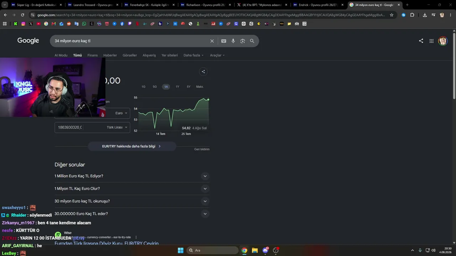Switch to the Finans search tab
The height and width of the screenshot is (256, 456).
click(x=93, y=55)
